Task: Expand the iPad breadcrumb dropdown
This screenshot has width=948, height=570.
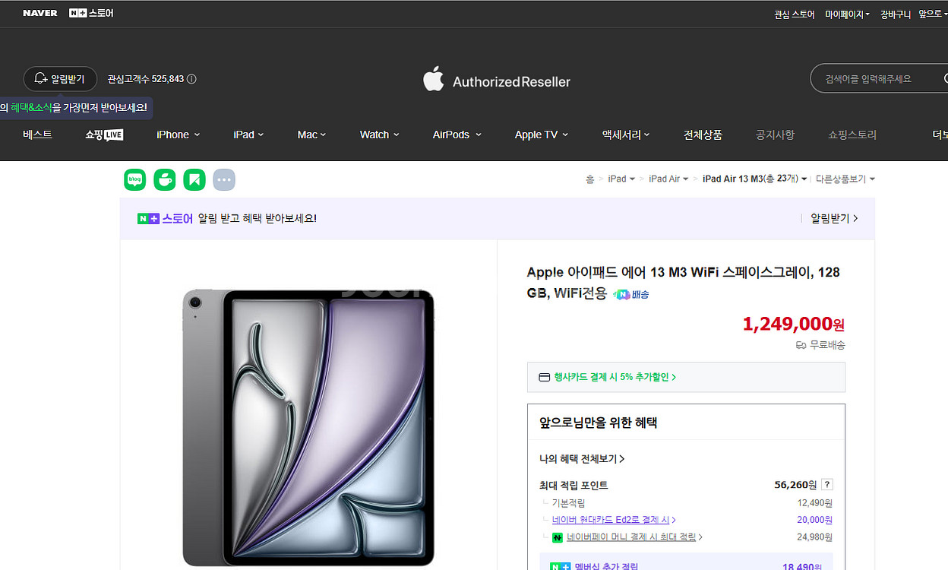Action: [x=621, y=179]
